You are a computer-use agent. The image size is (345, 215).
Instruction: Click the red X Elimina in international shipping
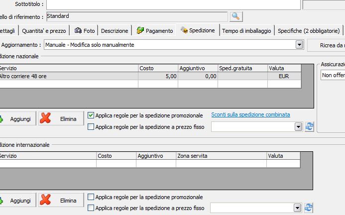point(61,200)
